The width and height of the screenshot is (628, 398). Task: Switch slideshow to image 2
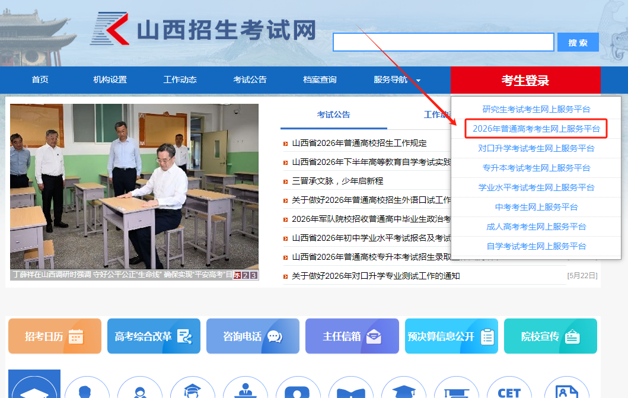(x=245, y=275)
